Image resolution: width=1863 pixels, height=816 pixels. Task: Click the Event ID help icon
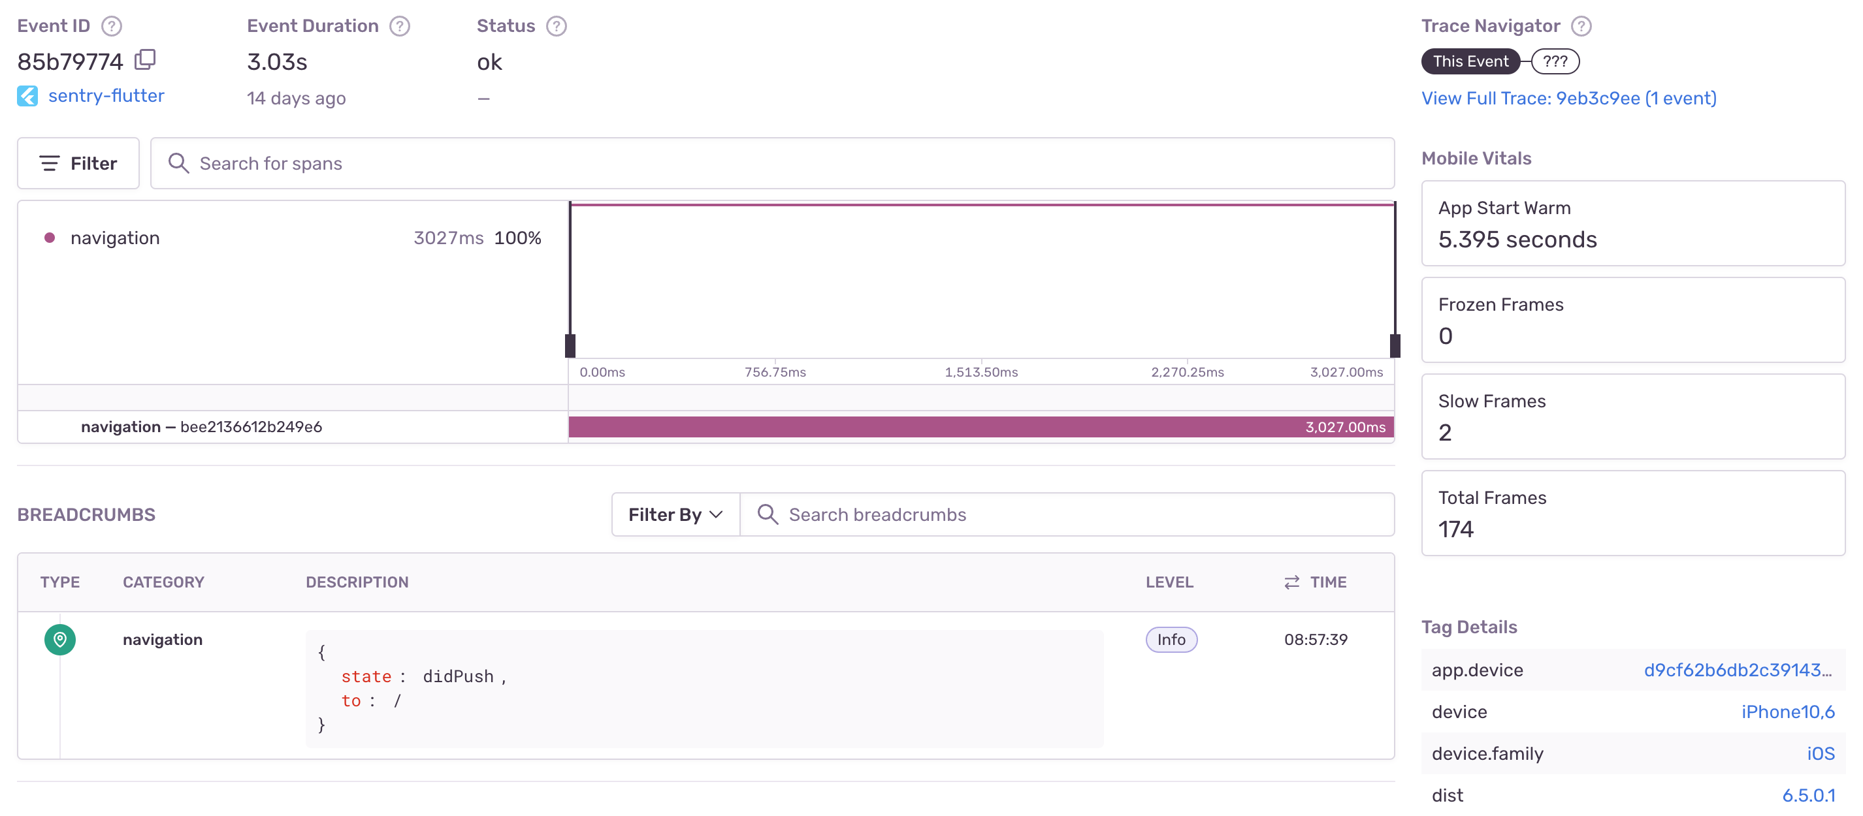(x=111, y=26)
